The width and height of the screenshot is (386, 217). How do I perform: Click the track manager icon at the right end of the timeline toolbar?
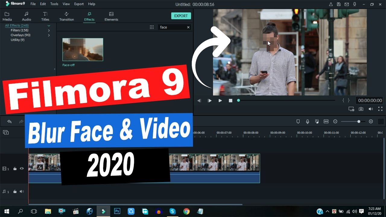[381, 121]
